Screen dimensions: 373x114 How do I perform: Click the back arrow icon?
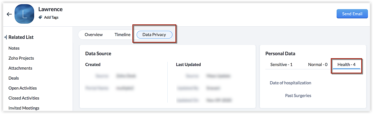tap(9, 14)
